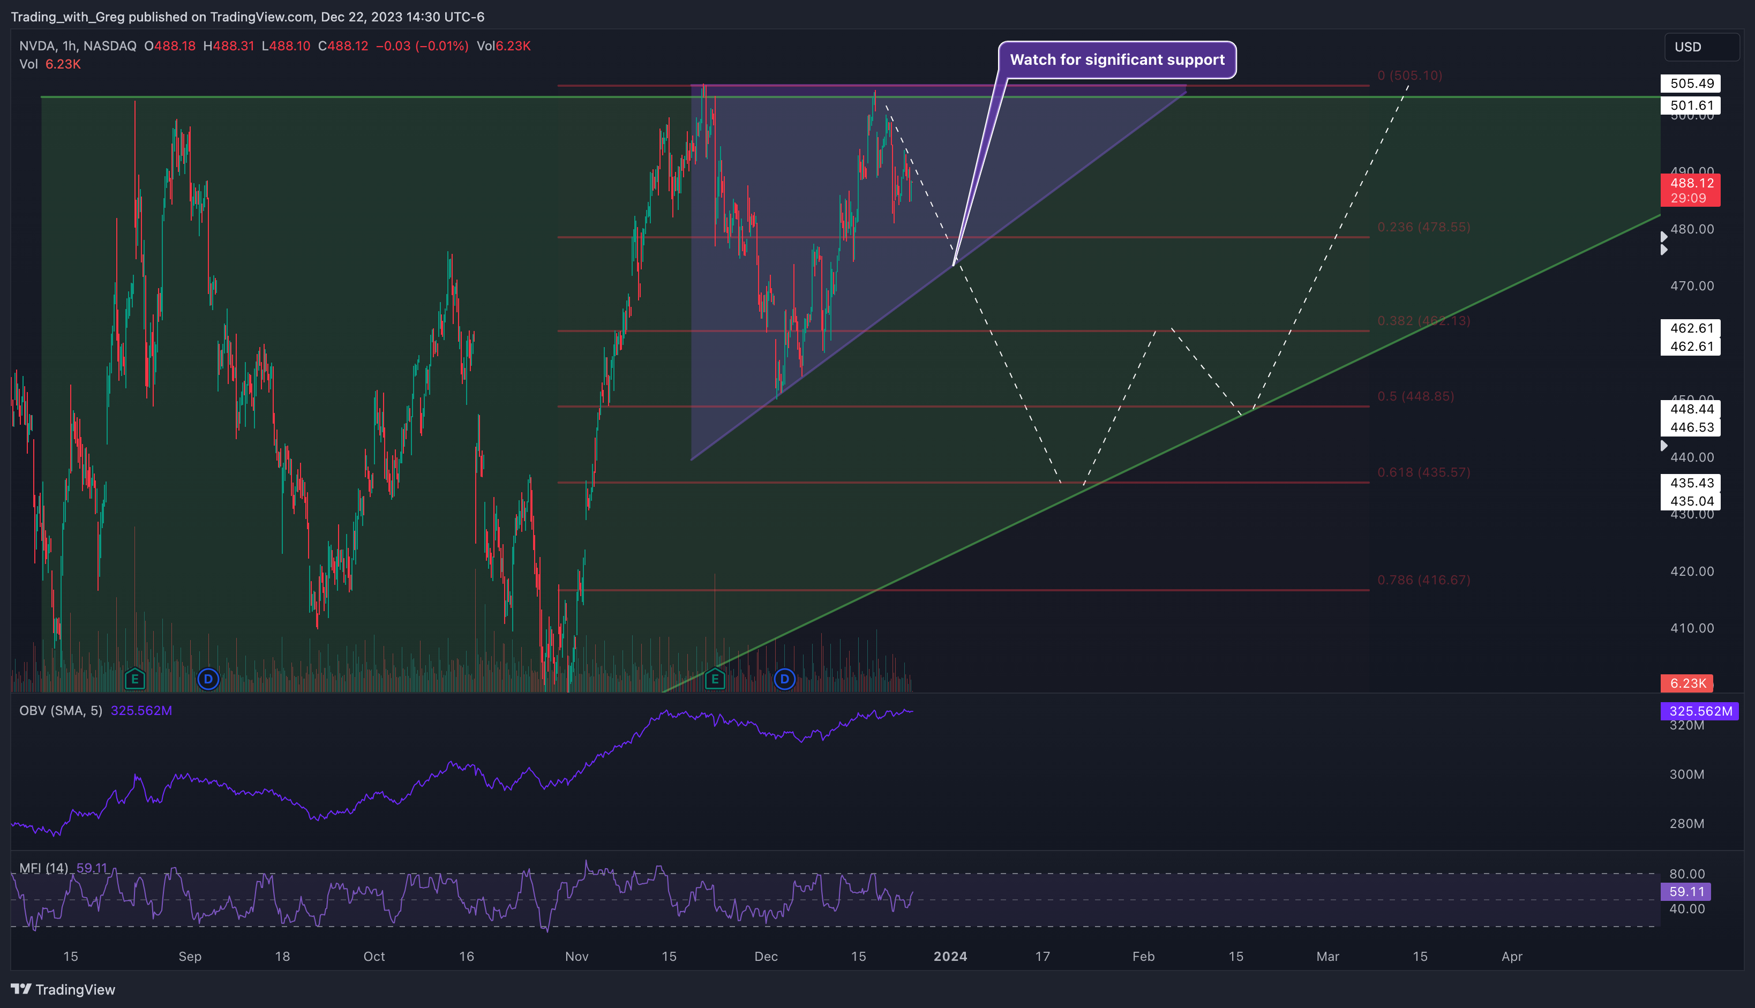Click the 480.00 tick on the price scale
Viewport: 1755px width, 1008px height.
click(x=1691, y=229)
